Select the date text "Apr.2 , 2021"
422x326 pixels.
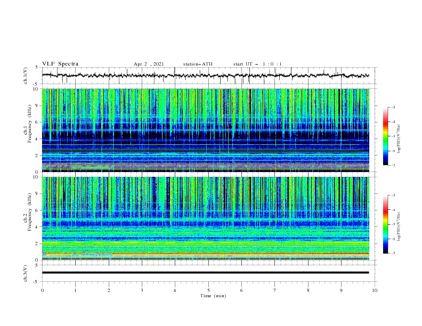(x=149, y=64)
